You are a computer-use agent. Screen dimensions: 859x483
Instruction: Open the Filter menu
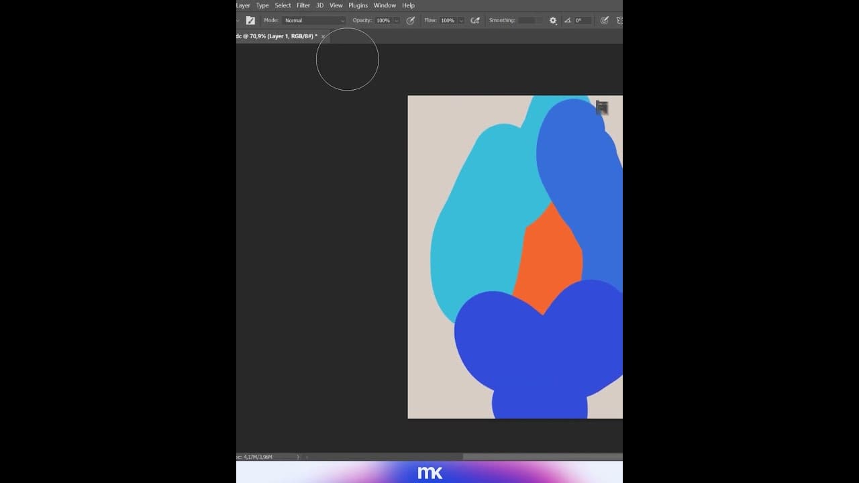pos(303,5)
